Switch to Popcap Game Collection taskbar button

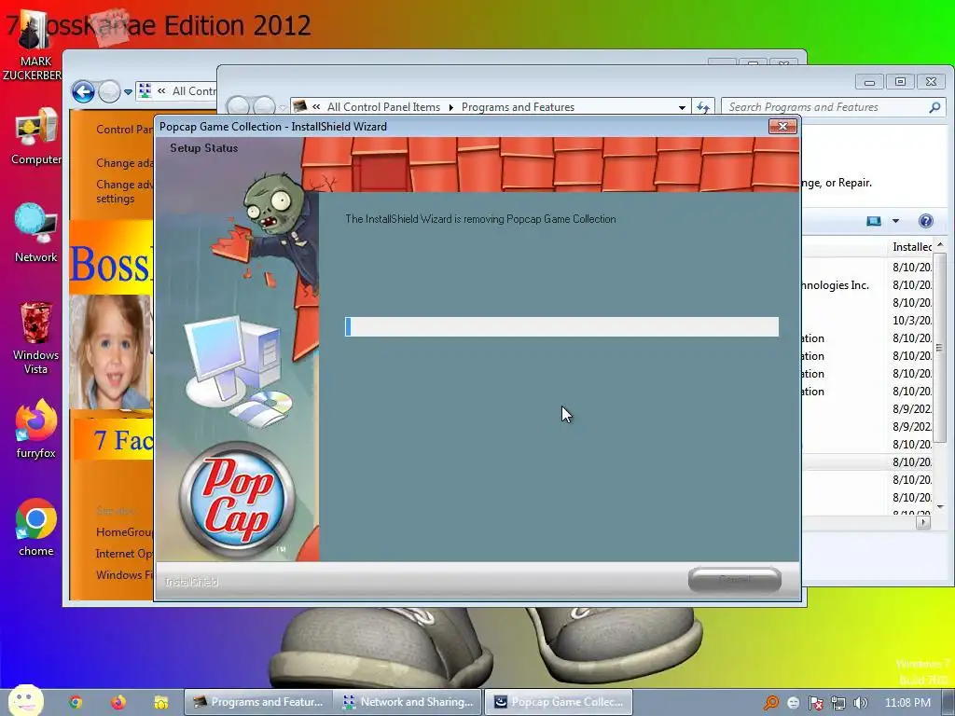coord(559,702)
